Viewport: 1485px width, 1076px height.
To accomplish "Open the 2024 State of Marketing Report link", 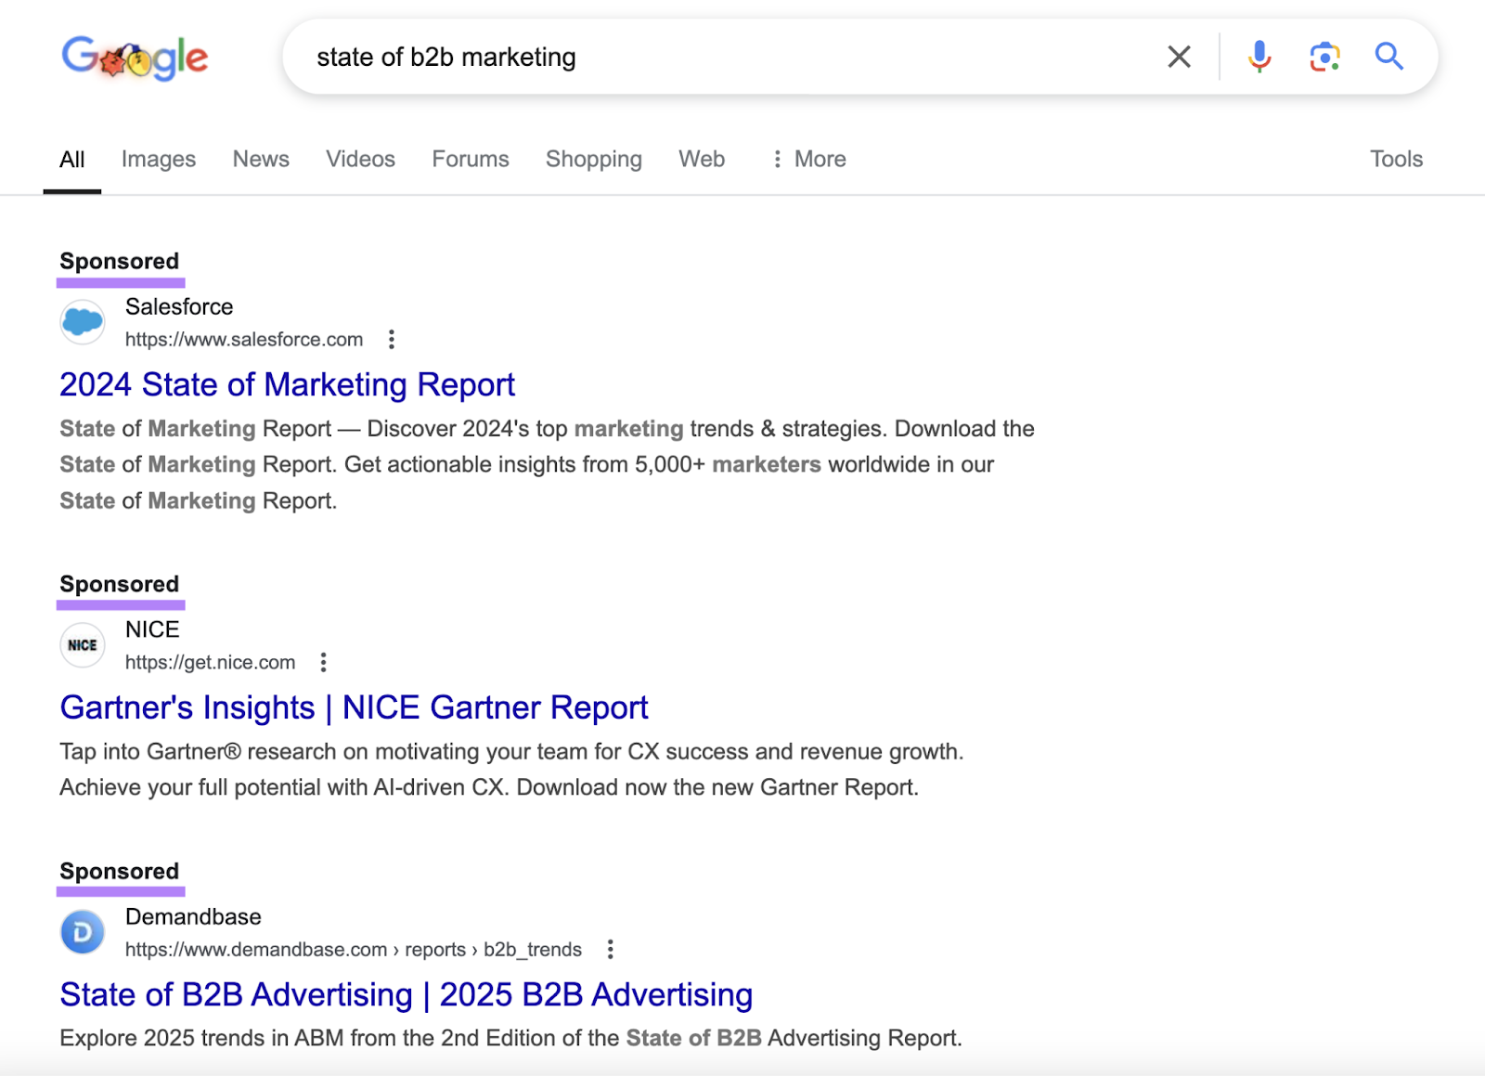I will 287,384.
